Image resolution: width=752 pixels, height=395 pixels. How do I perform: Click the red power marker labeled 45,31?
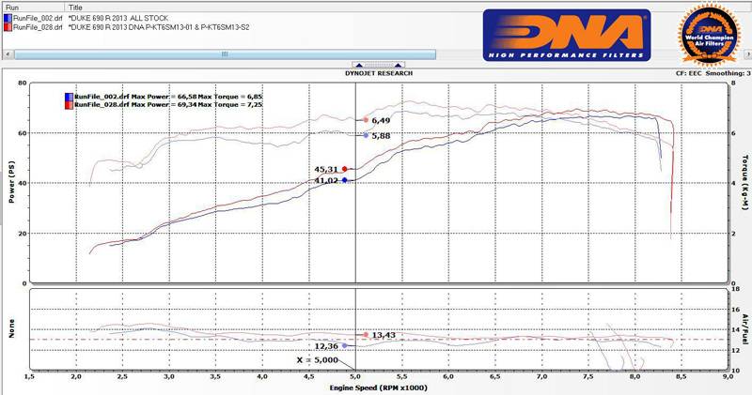(345, 169)
